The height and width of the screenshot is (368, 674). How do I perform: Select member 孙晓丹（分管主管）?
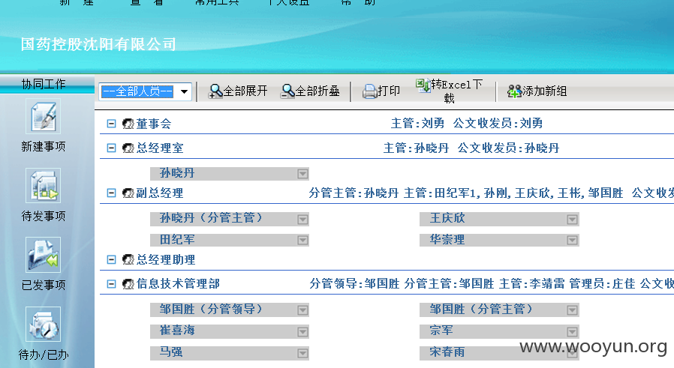pos(229,219)
